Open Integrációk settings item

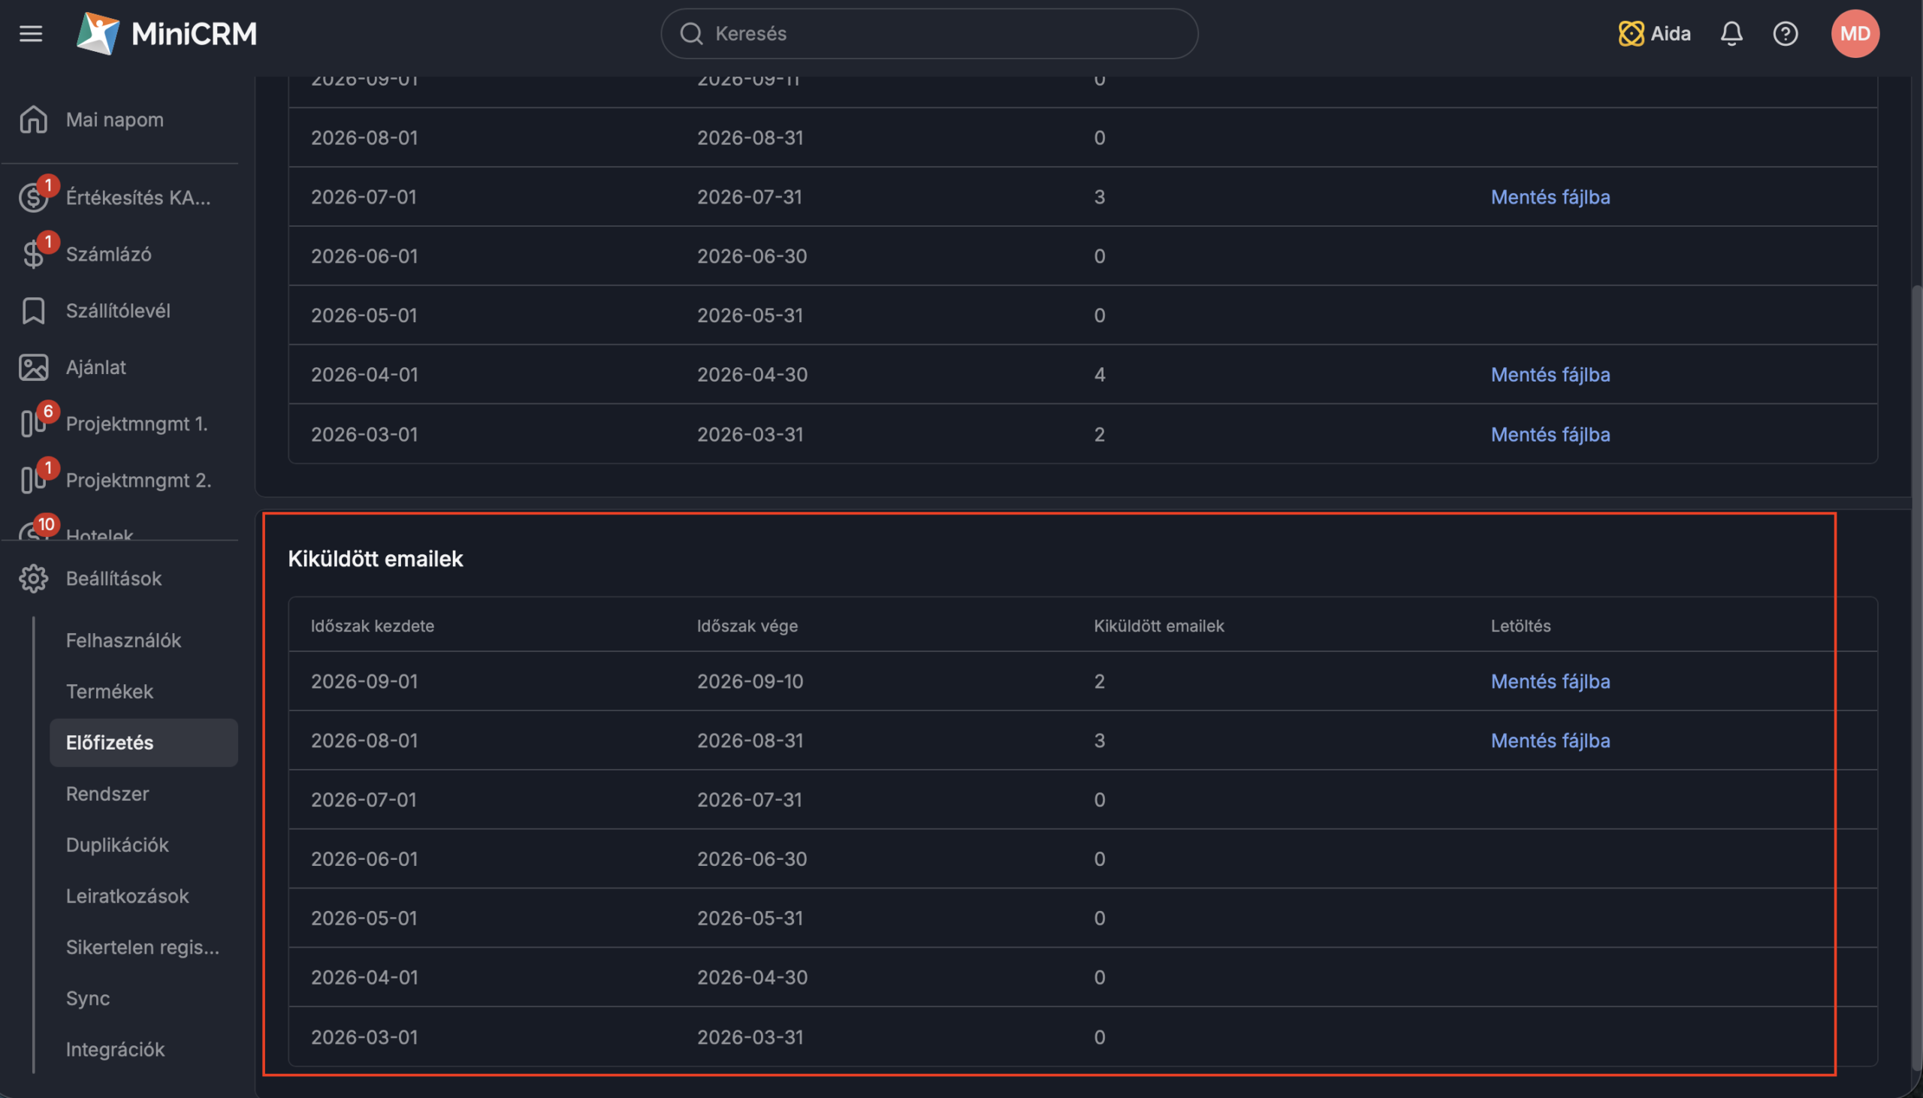point(115,1049)
